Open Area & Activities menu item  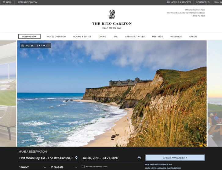click(x=135, y=37)
